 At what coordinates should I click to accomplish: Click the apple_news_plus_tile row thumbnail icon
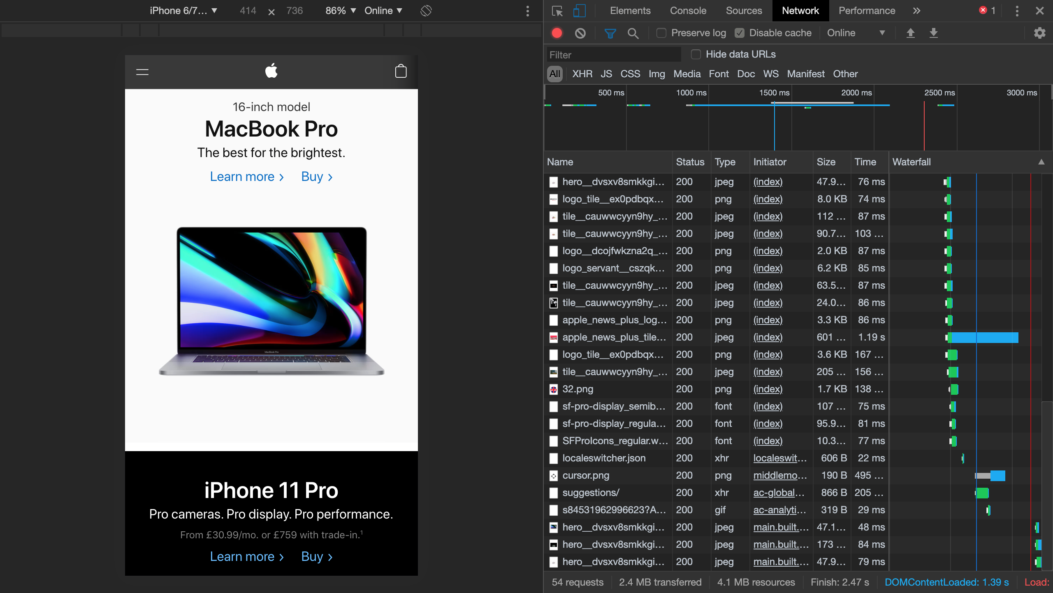[554, 338]
